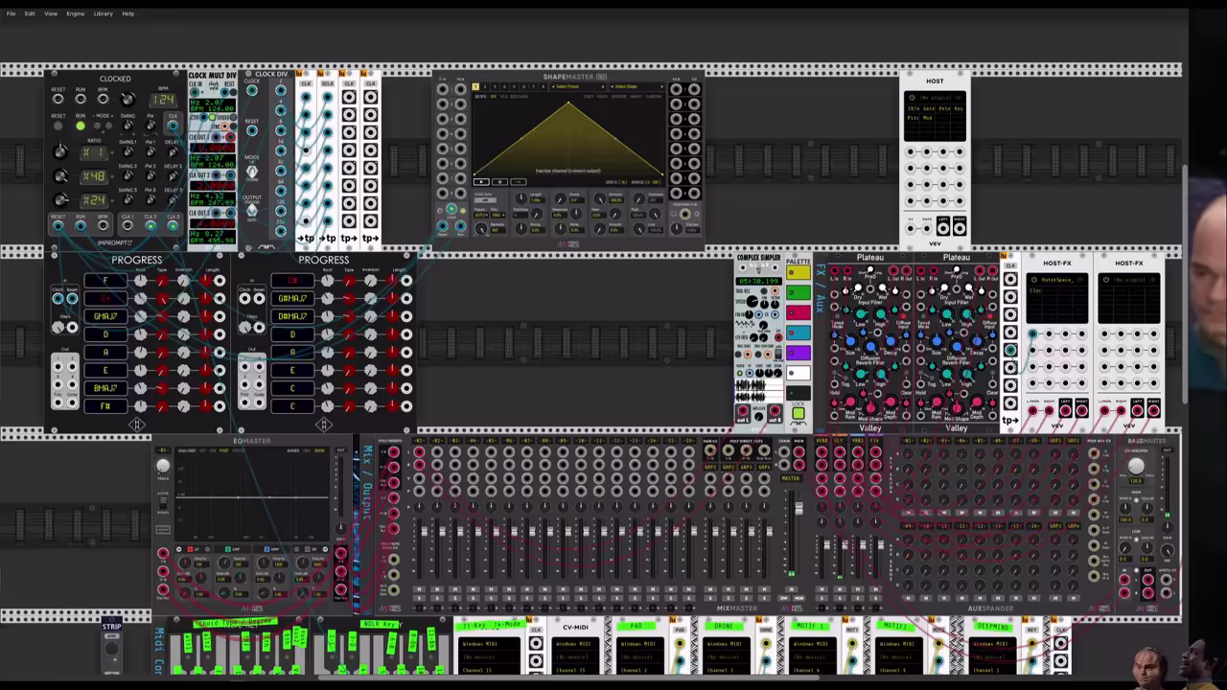Toggle the lit RUN button on Clocked
The height and width of the screenshot is (690, 1227).
click(x=80, y=126)
